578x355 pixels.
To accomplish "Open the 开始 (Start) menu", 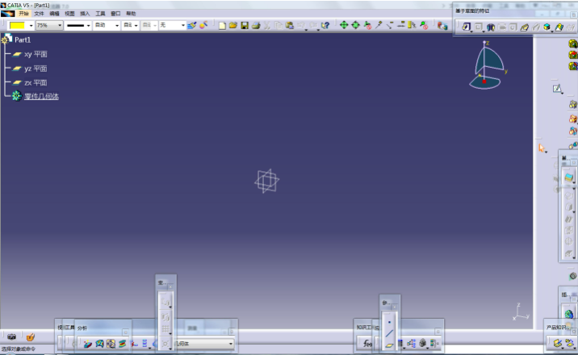I will tap(23, 14).
